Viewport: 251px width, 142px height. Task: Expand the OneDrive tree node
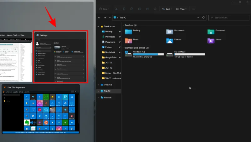(98, 85)
